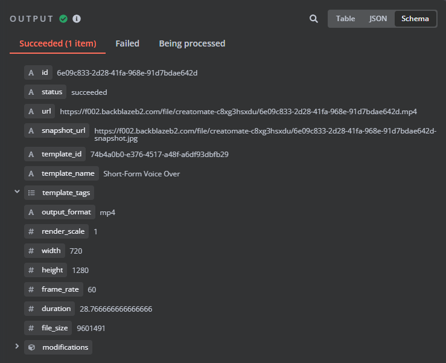Click the file_size field pill
Viewport: 446px width, 363px height.
pos(48,328)
